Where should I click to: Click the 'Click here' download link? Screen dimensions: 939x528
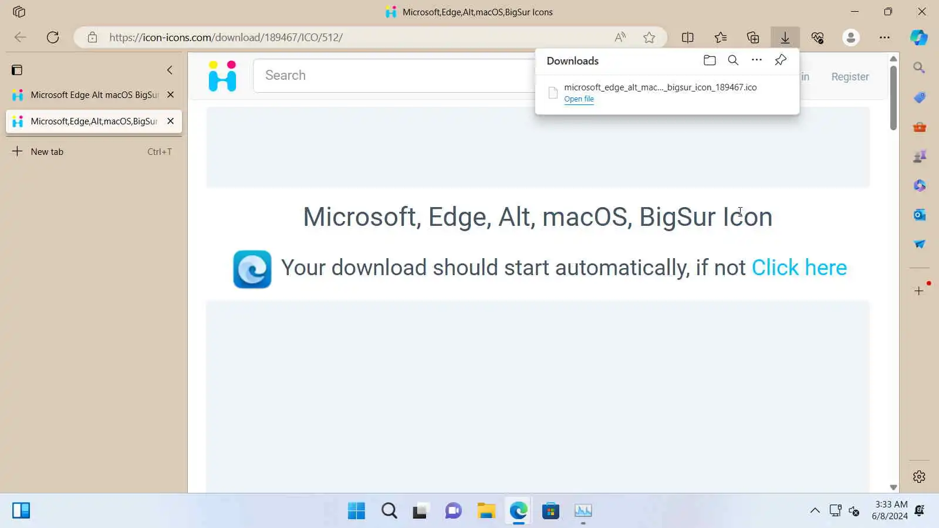tap(799, 268)
